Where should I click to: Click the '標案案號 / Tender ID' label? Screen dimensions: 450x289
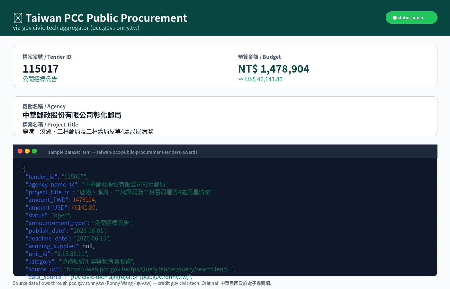tap(47, 57)
